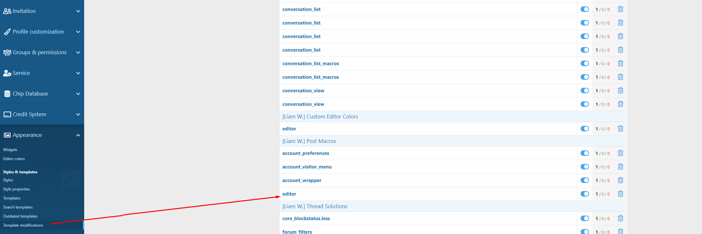Remove core_blockstatus.less via trash icon

point(620,219)
